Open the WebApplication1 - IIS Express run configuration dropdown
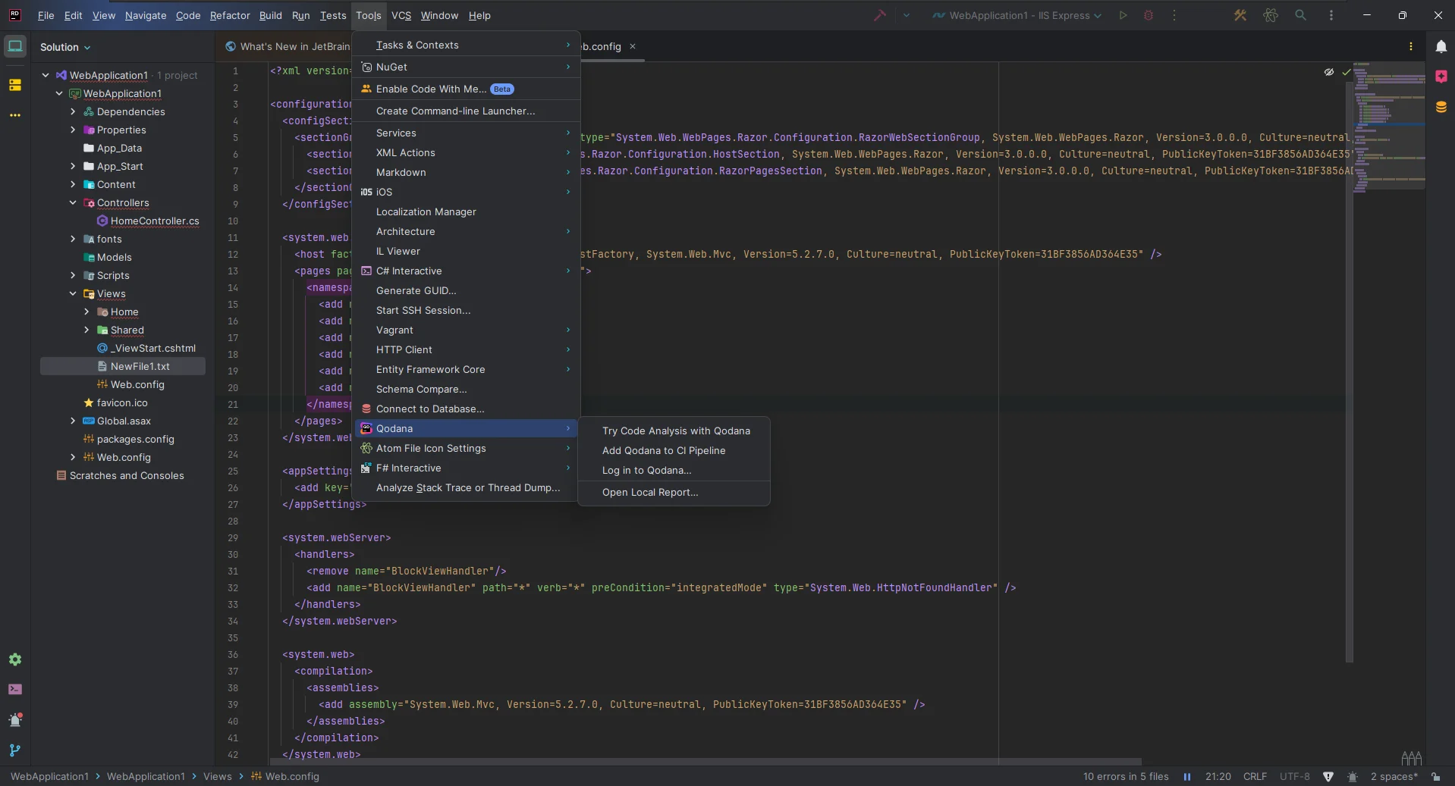The image size is (1455, 786). (1017, 15)
